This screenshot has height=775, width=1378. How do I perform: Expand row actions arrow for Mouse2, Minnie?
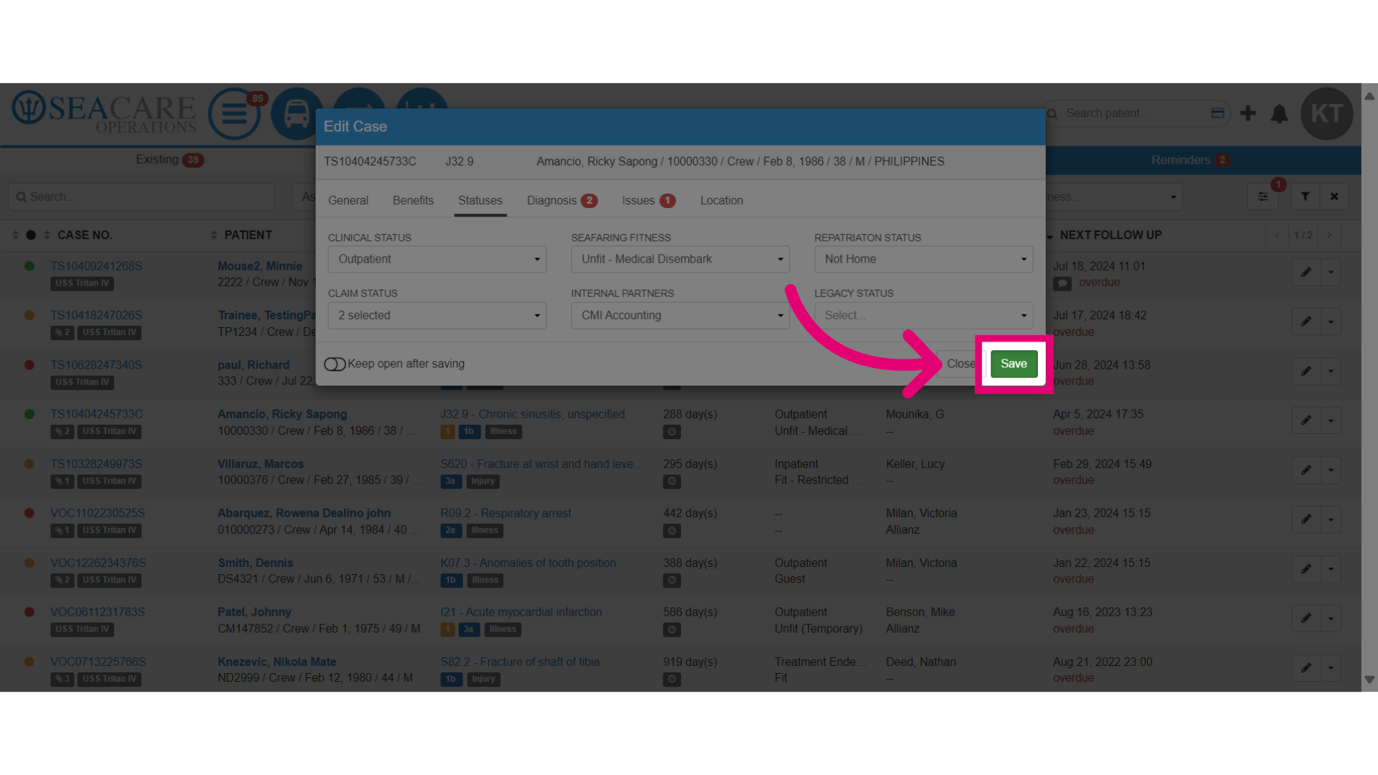(x=1331, y=273)
